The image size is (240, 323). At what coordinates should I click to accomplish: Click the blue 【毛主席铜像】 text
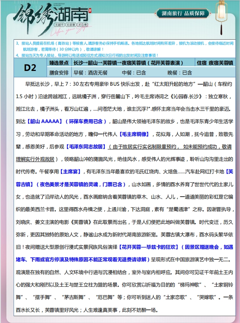[134, 134]
